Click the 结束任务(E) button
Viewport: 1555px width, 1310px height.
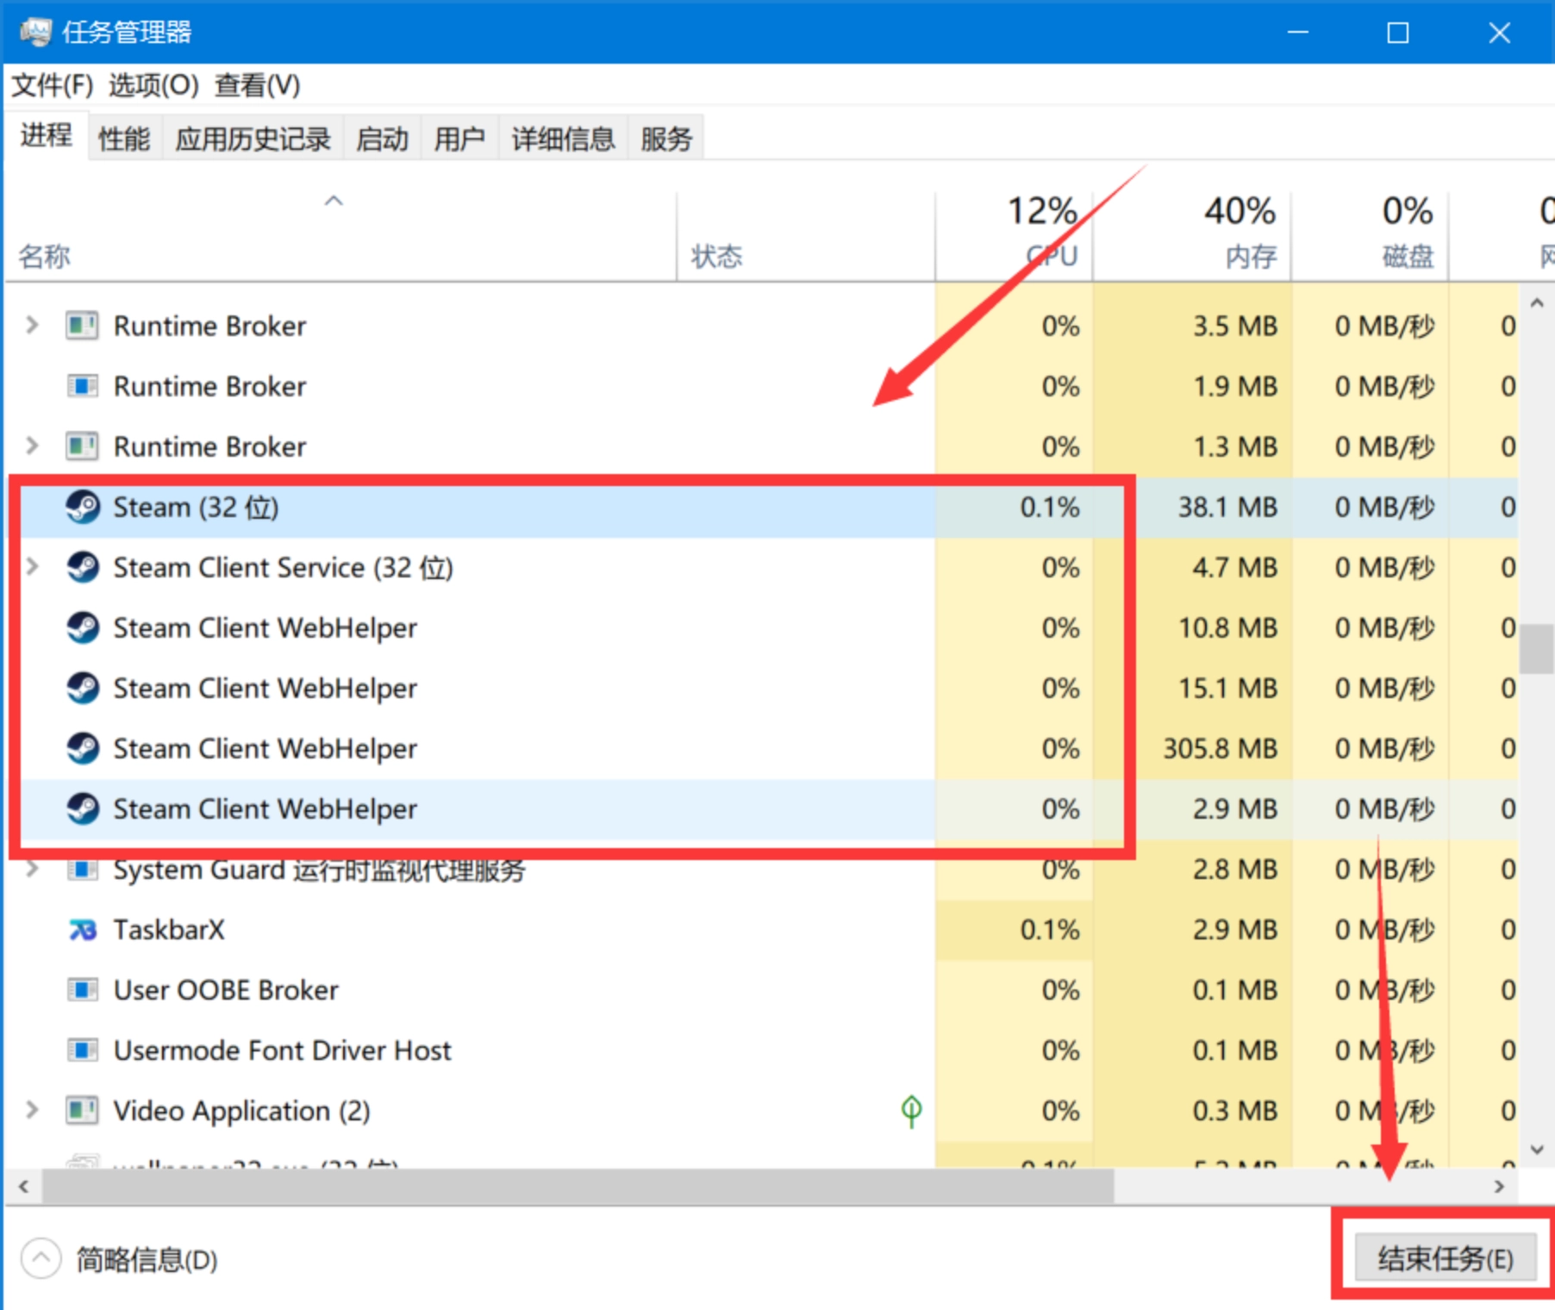[x=1446, y=1259]
